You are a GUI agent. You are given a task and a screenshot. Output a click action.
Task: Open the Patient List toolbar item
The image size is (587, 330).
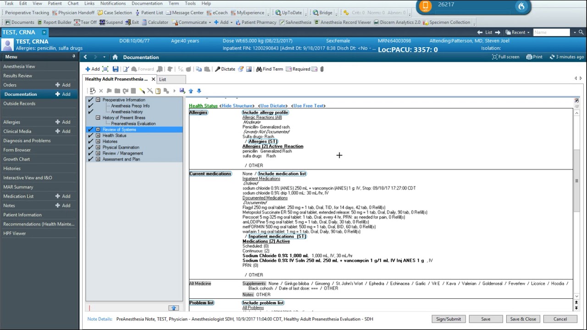click(x=149, y=13)
